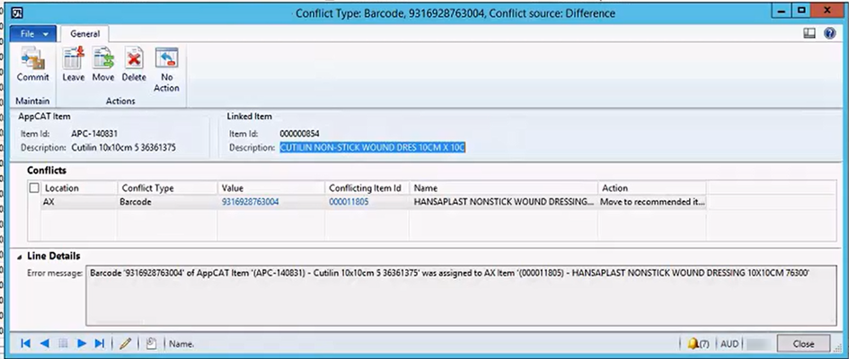Go to the first record
849x359 pixels.
tap(26, 344)
